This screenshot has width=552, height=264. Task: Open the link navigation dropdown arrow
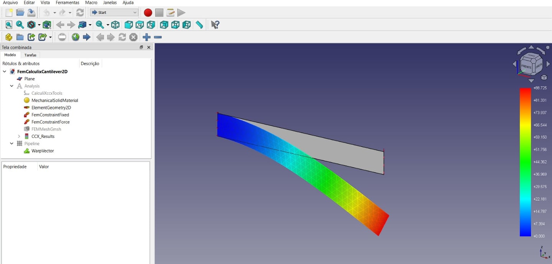tap(90, 25)
